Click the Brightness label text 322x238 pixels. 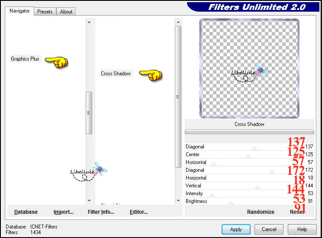coord(196,201)
